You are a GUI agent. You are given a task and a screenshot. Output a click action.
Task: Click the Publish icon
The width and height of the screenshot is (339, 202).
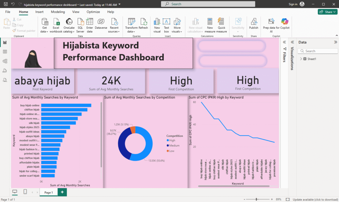pyautogui.click(x=254, y=22)
